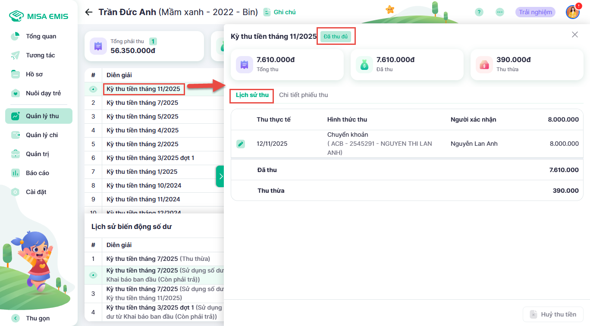Edit the 12/11/2025 payment record pencil icon
This screenshot has width=590, height=326.
[x=241, y=144]
